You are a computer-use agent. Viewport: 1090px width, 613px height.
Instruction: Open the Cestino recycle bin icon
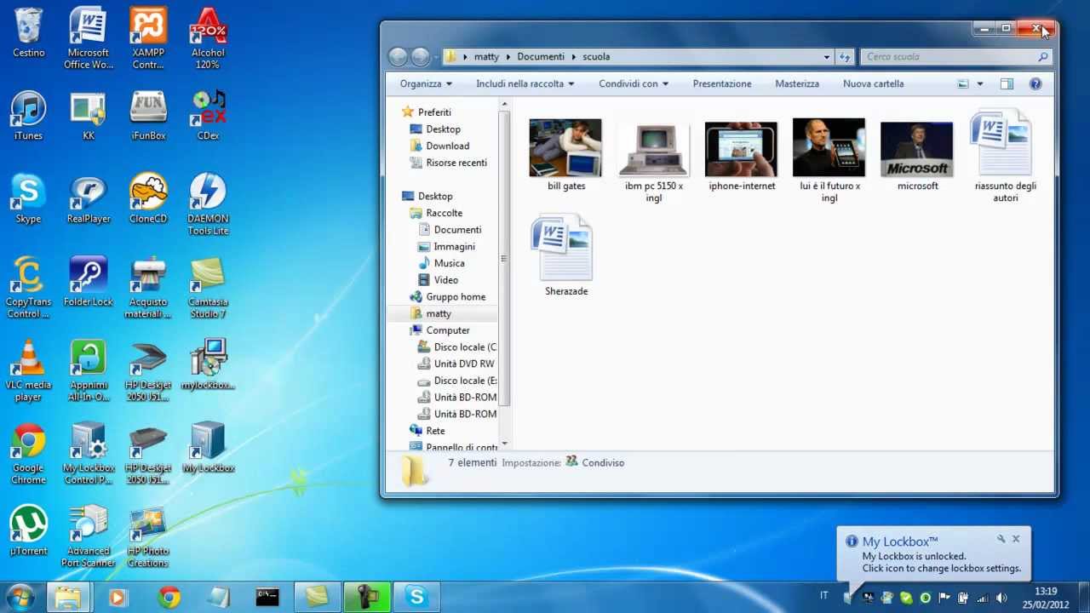point(28,33)
